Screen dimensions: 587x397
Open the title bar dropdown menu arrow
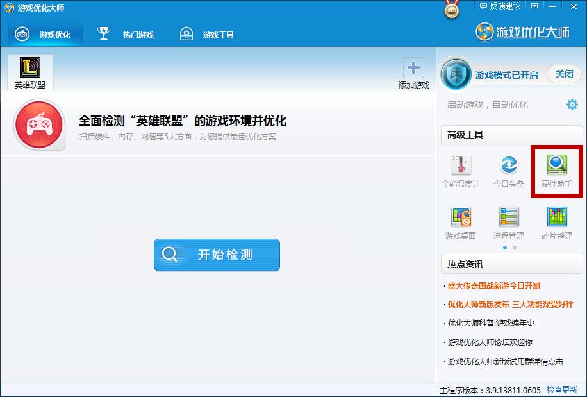535,6
